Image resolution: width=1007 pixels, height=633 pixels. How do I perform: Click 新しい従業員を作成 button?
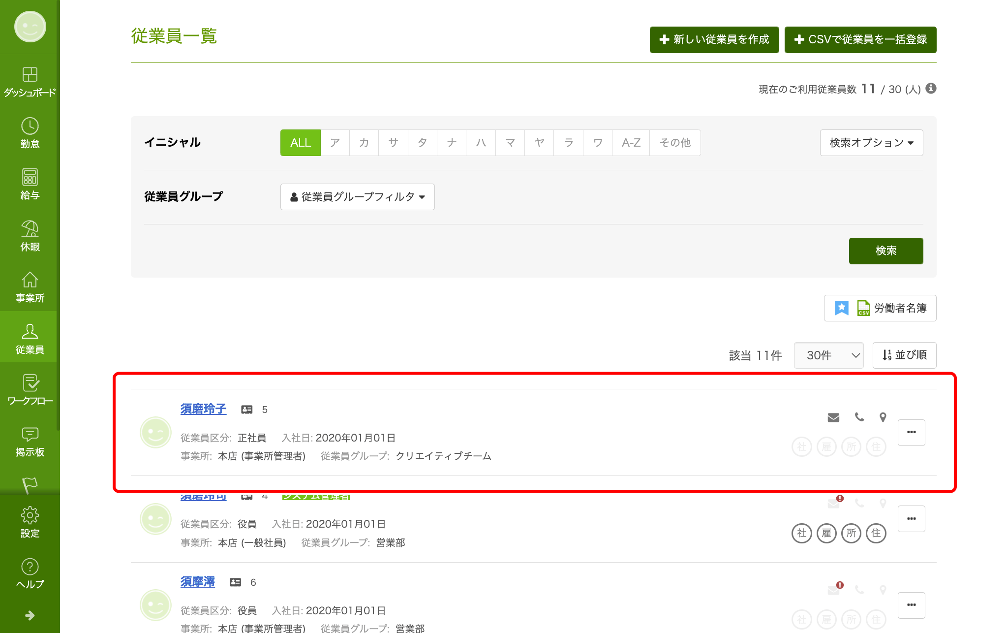(x=714, y=40)
